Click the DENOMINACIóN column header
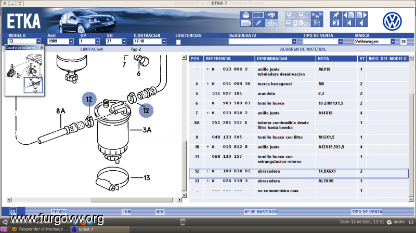Viewport: 416px width, 233px height. (x=285, y=59)
